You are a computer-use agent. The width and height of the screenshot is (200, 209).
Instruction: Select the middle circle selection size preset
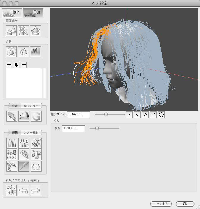[145, 115]
